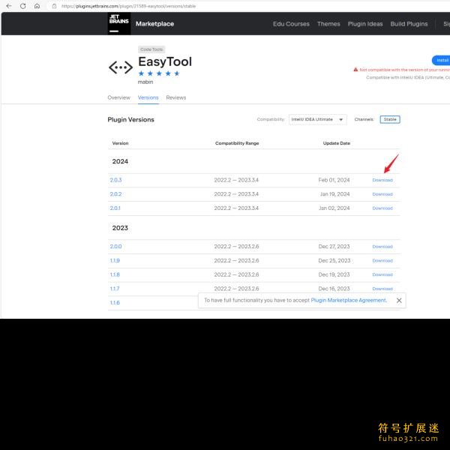Viewport: 450px width, 450px height.
Task: Open version 1.1.7 details
Action: point(115,289)
